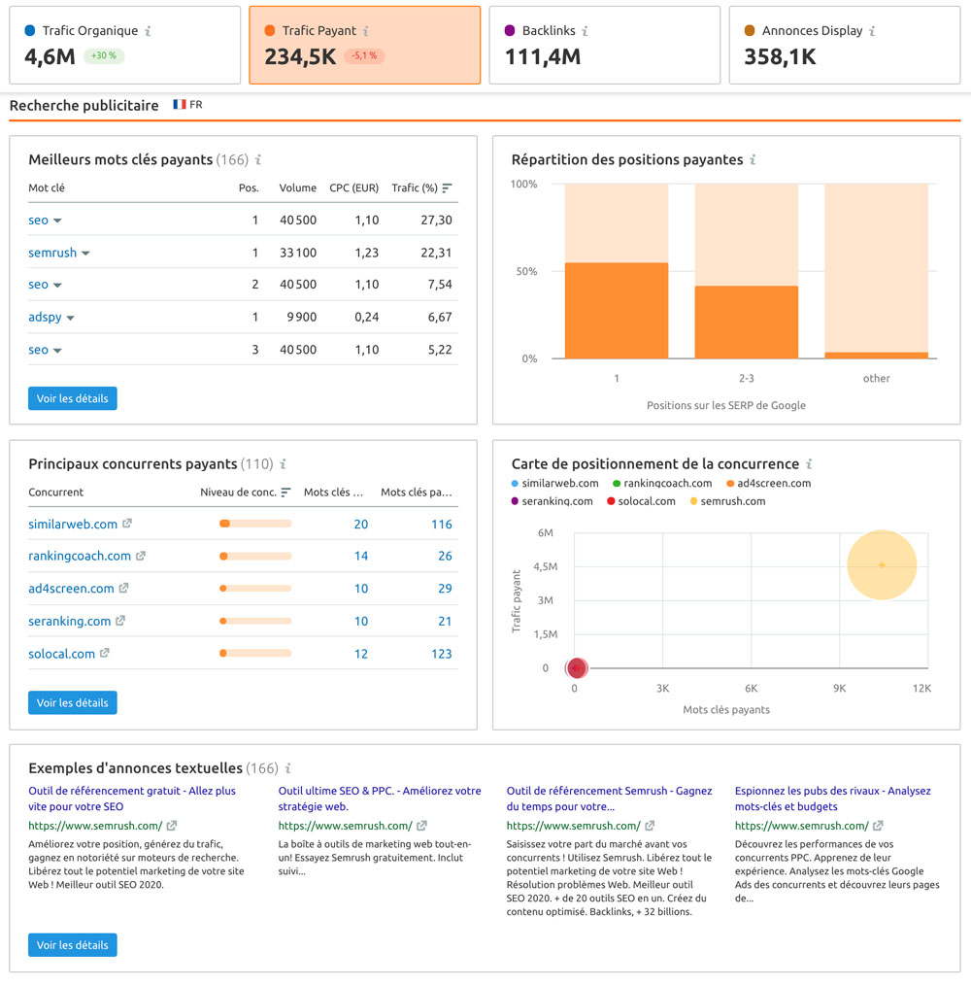The height and width of the screenshot is (985, 971).
Task: Click info icon by Meilleurs mots clés payants
Action: (x=258, y=160)
